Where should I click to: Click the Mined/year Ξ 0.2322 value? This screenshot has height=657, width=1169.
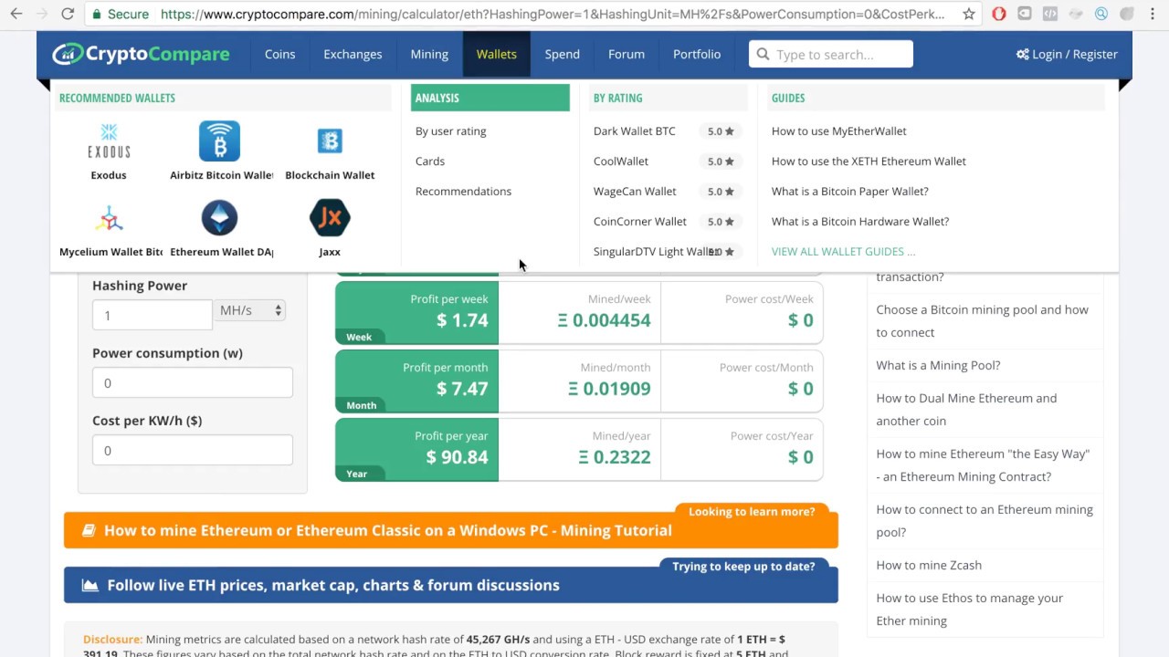pos(615,457)
